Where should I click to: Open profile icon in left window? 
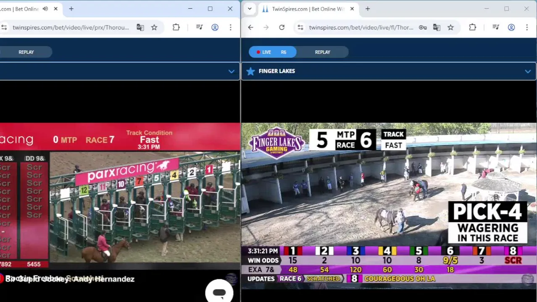215,27
